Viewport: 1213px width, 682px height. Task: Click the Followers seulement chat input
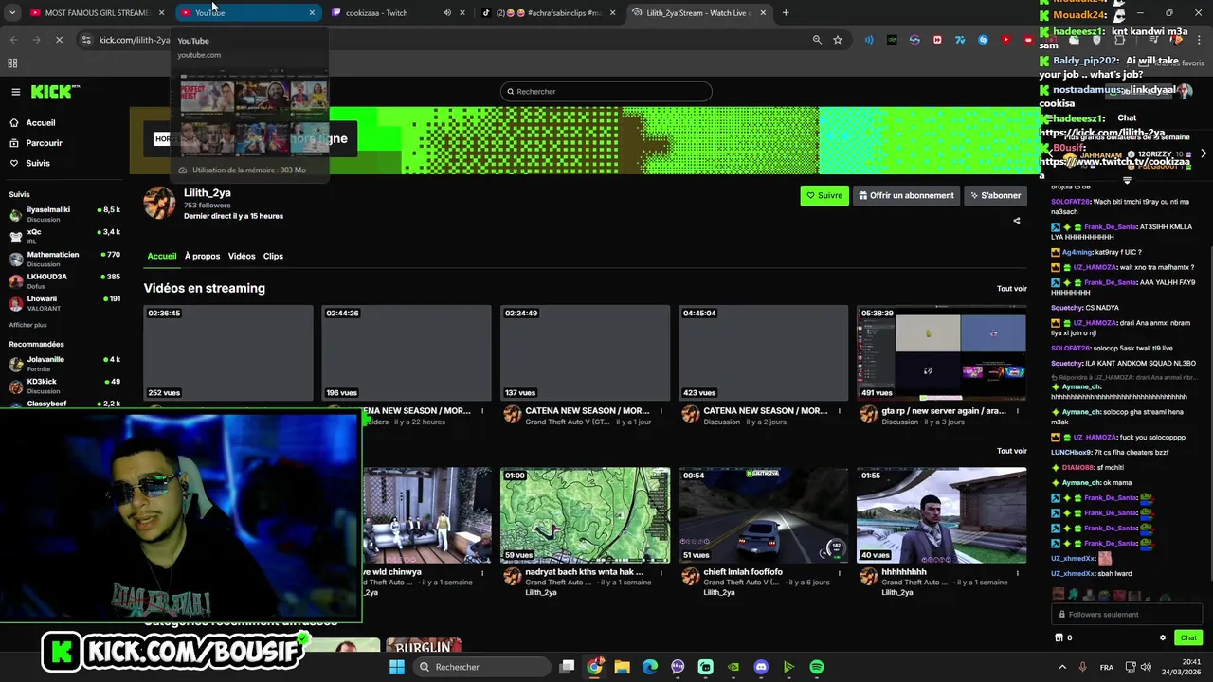pyautogui.click(x=1126, y=615)
